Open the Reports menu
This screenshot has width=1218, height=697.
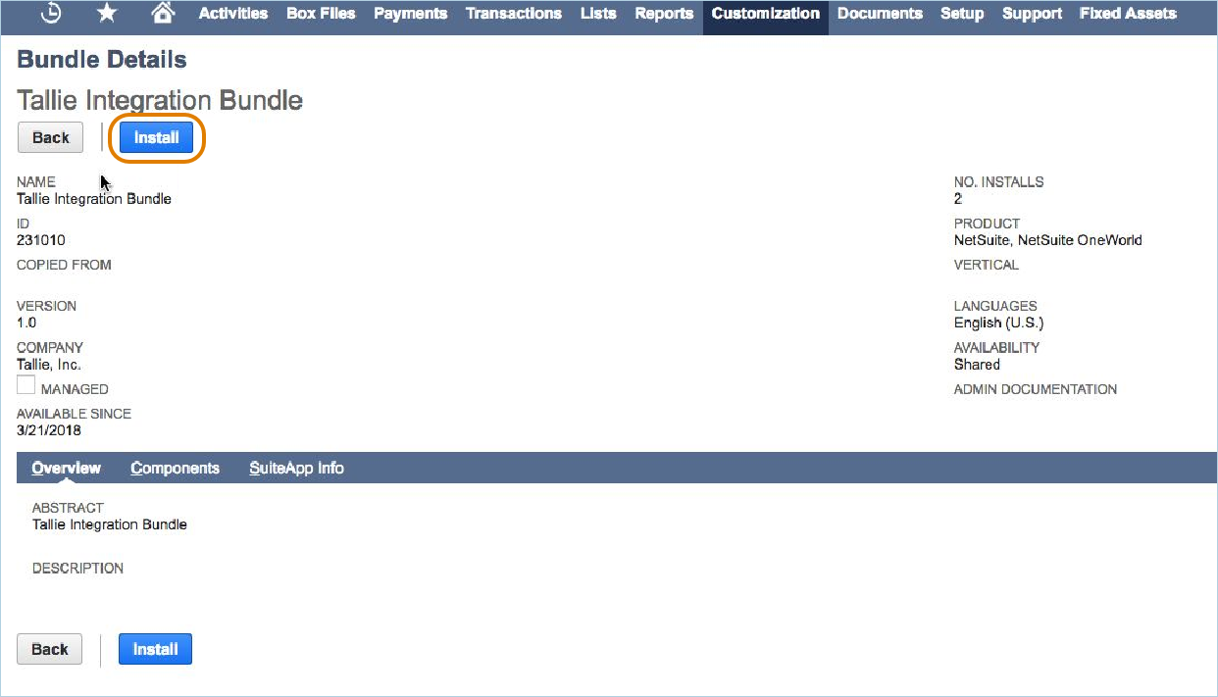[664, 14]
